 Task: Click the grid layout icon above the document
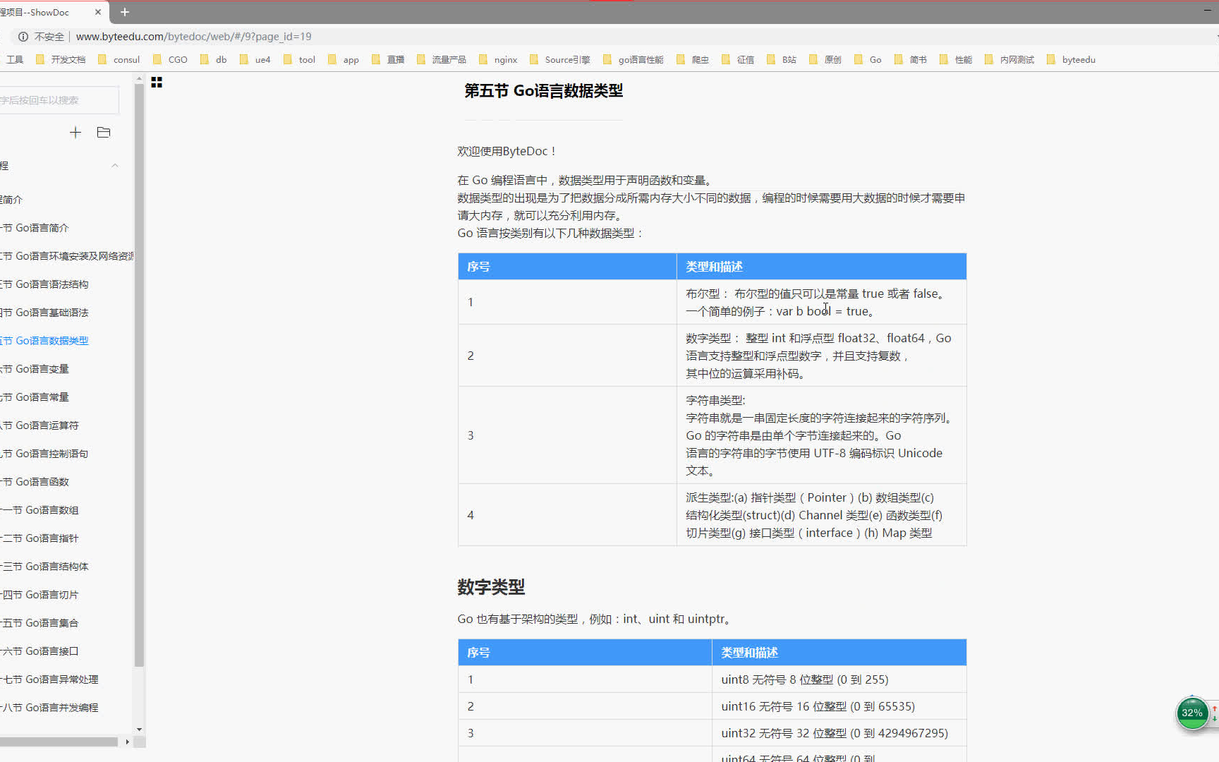click(x=157, y=83)
